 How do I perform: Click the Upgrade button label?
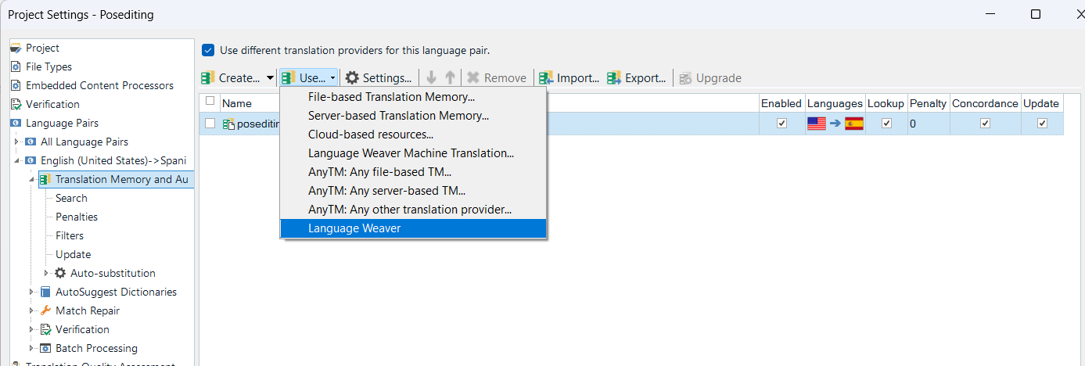[x=719, y=78]
